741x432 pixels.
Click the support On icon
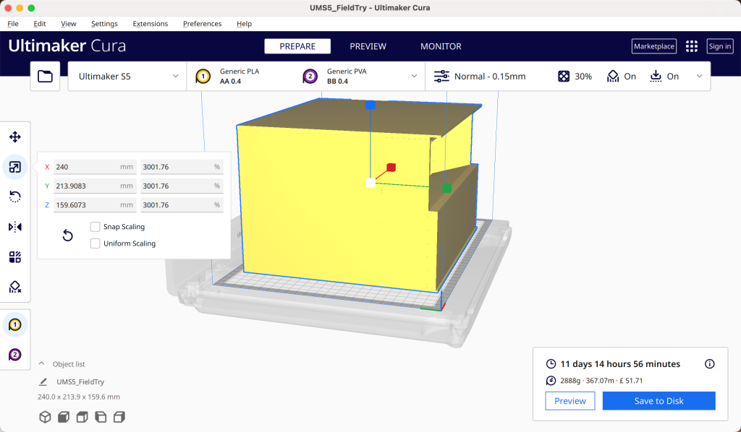(x=613, y=77)
